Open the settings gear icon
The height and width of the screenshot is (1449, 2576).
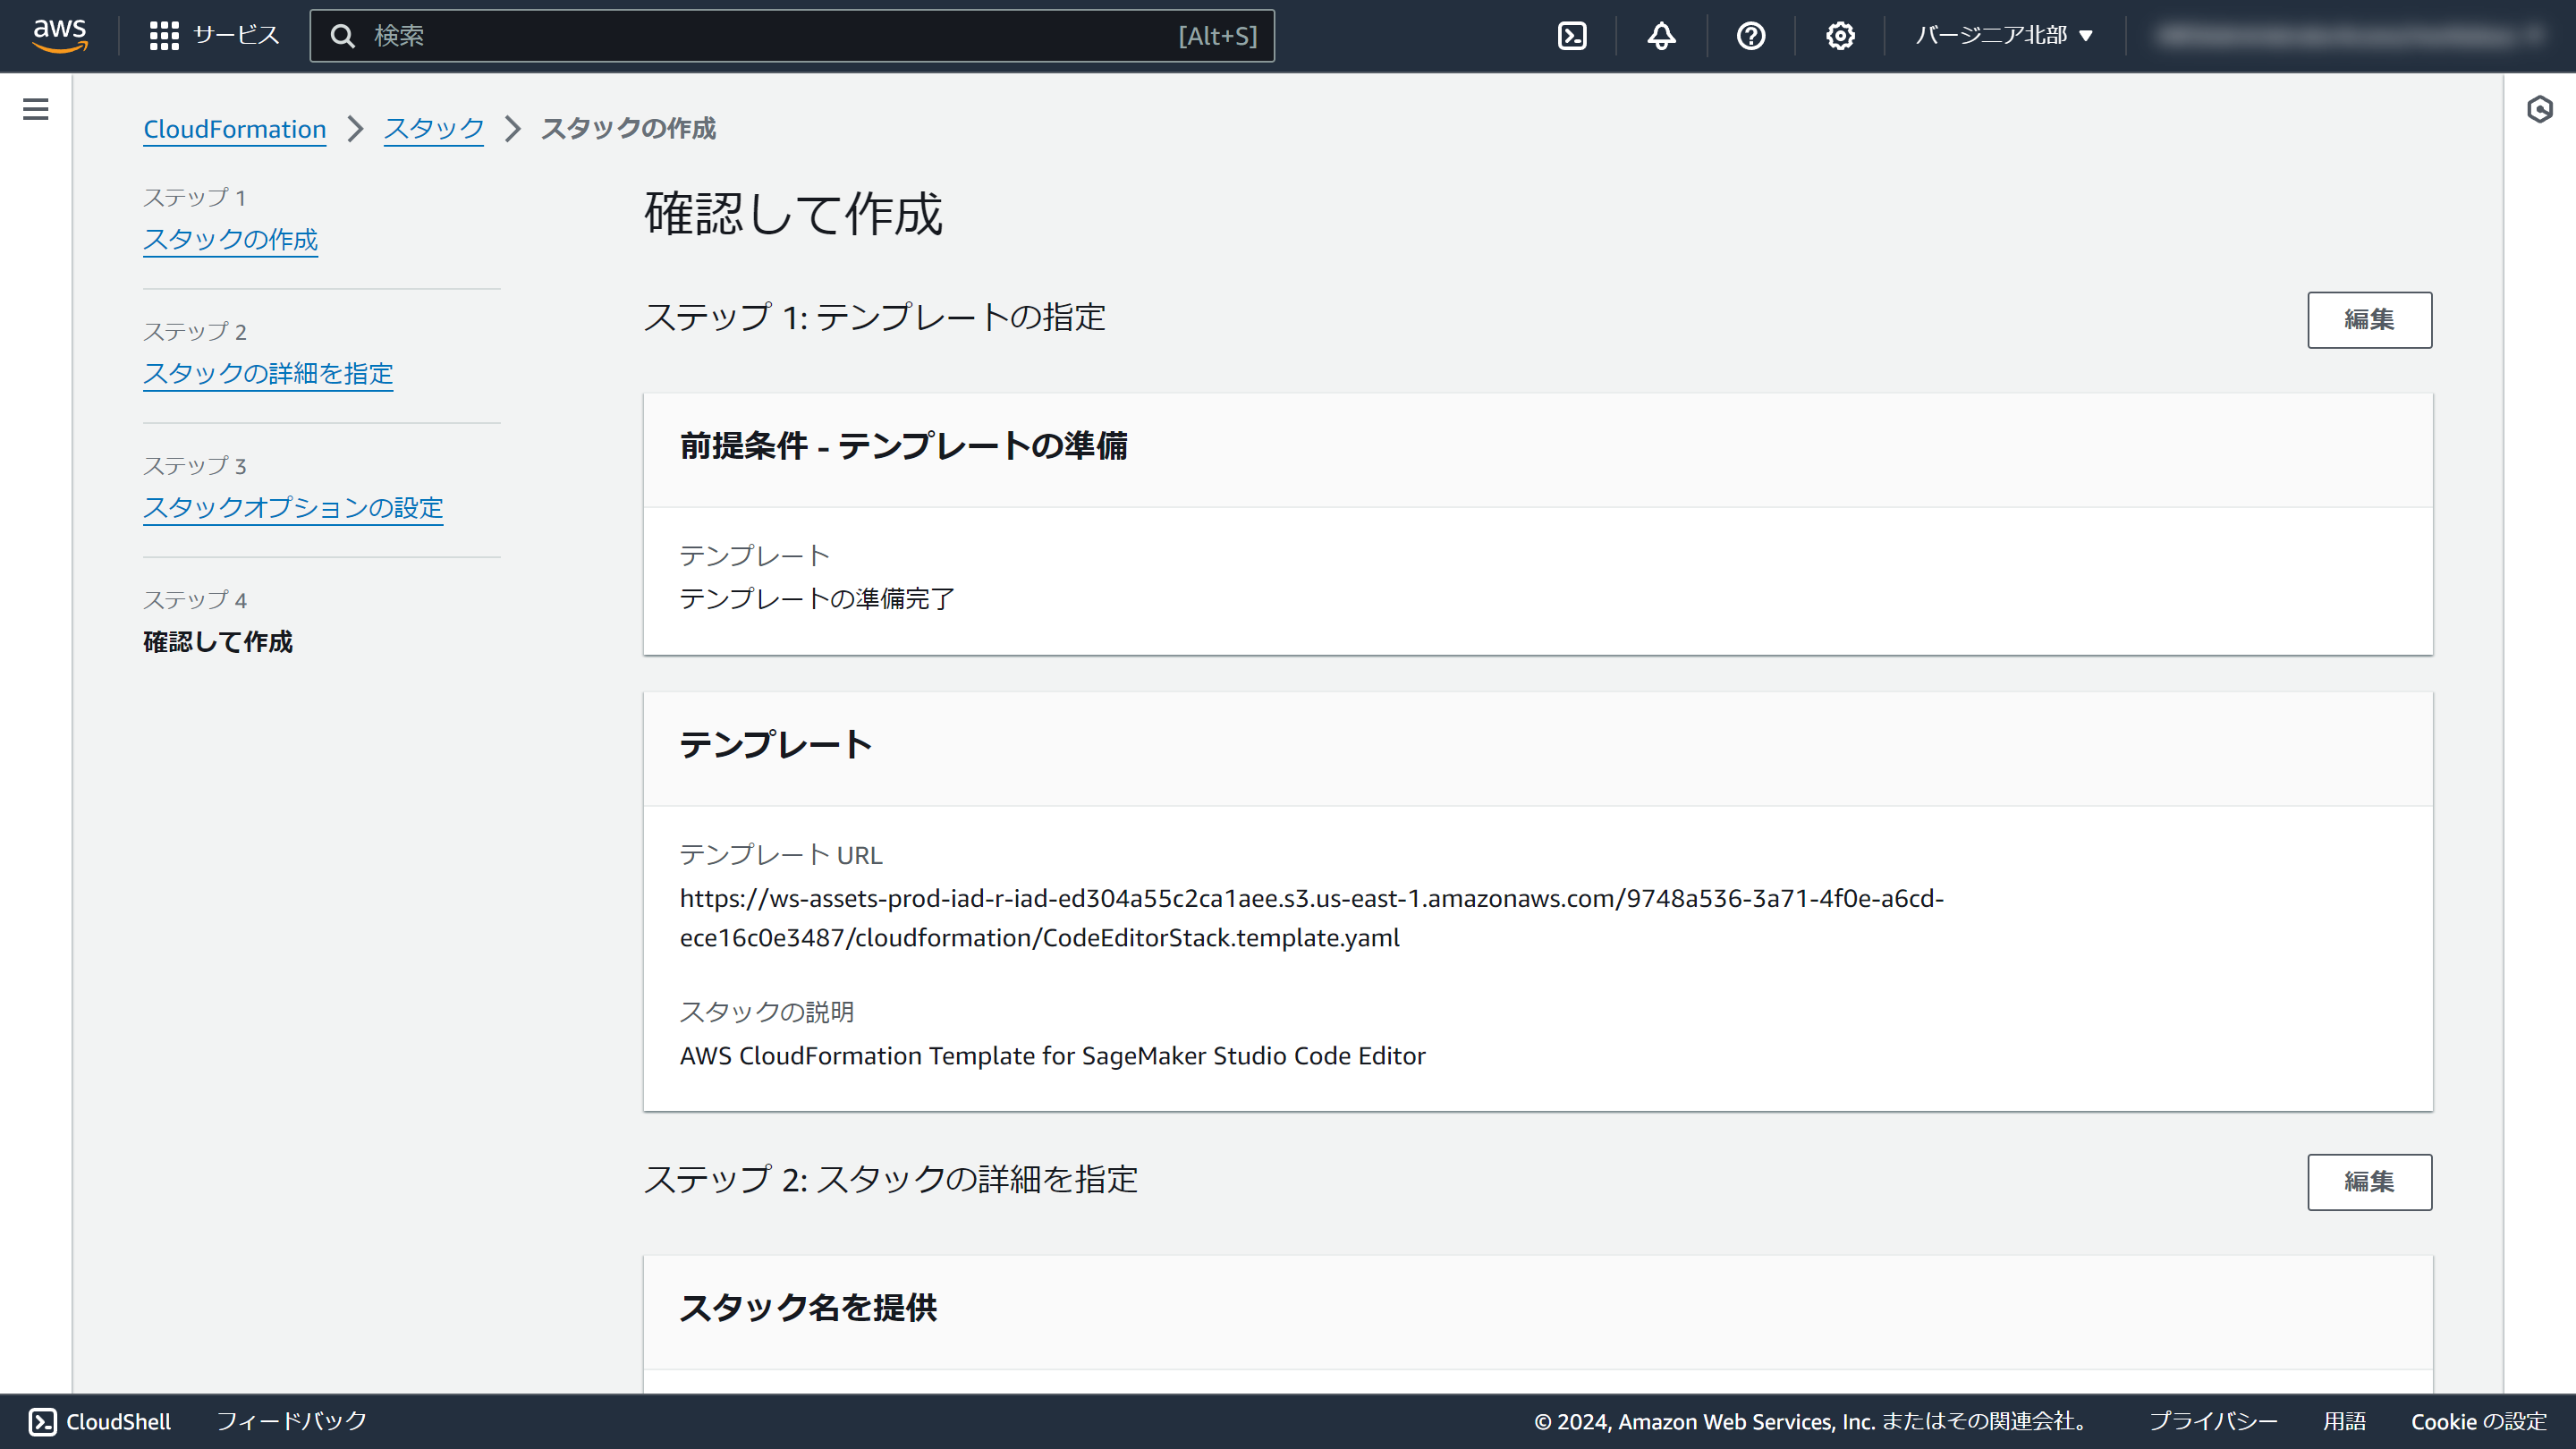pyautogui.click(x=1839, y=35)
